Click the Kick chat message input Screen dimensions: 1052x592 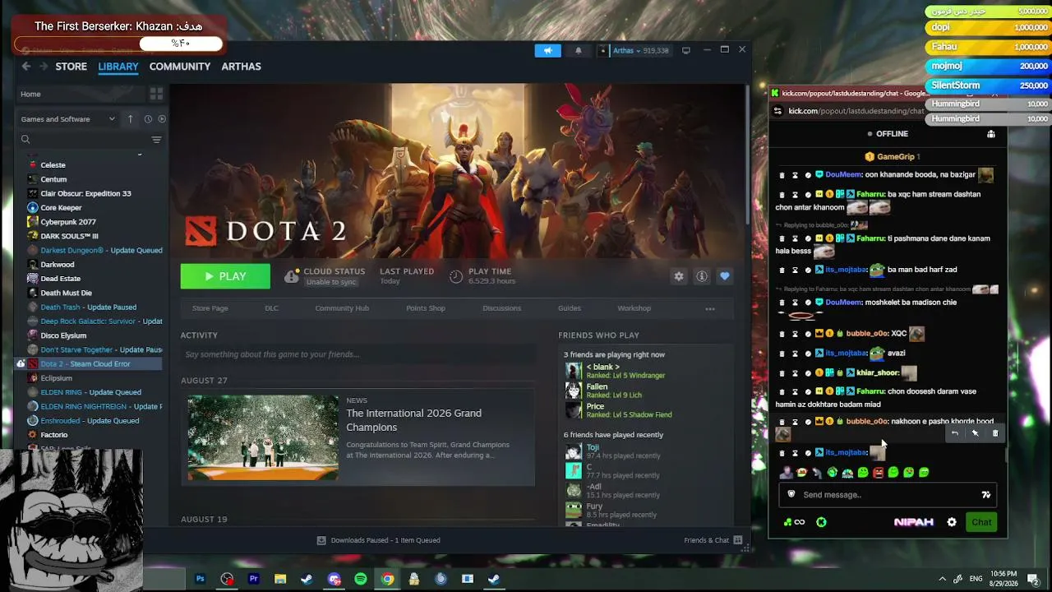click(888, 495)
